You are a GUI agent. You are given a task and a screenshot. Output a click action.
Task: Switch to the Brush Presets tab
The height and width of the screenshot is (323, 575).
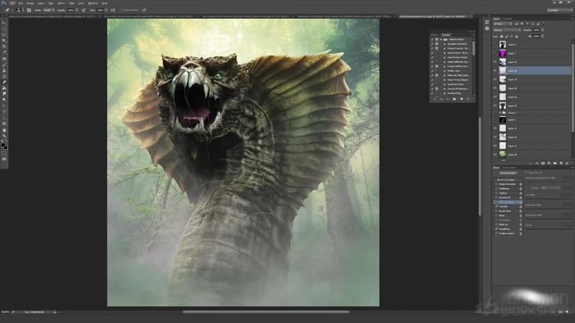click(509, 168)
